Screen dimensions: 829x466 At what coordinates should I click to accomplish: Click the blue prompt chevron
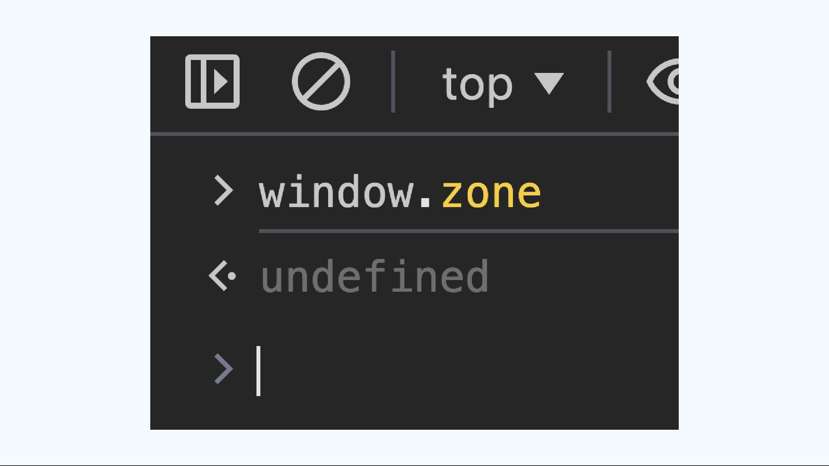224,369
